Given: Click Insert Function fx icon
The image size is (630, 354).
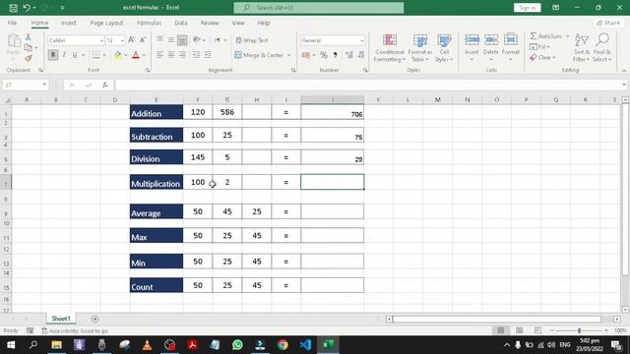Looking at the screenshot, I should (x=105, y=85).
